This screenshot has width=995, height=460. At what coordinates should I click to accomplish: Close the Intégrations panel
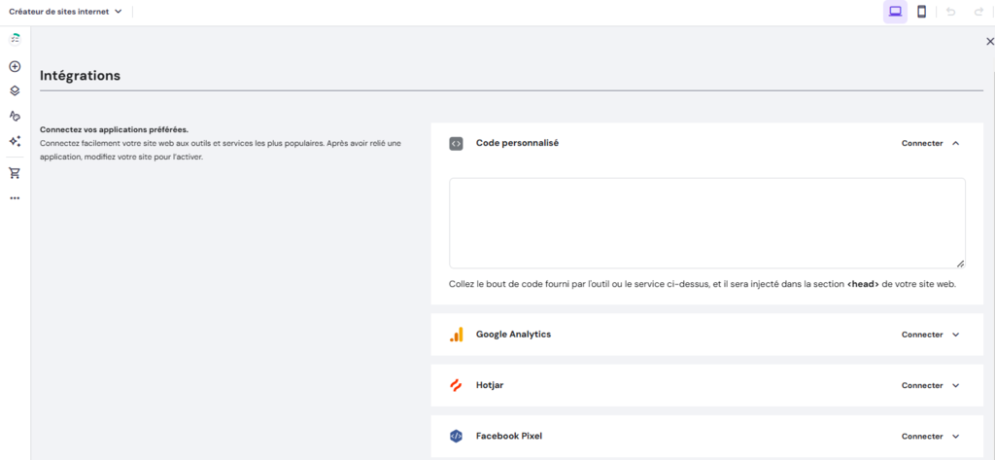click(x=989, y=42)
